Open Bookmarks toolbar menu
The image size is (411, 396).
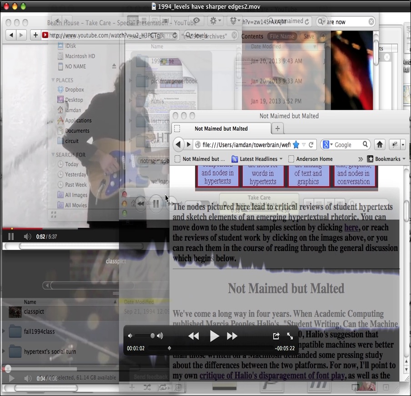[x=386, y=159]
